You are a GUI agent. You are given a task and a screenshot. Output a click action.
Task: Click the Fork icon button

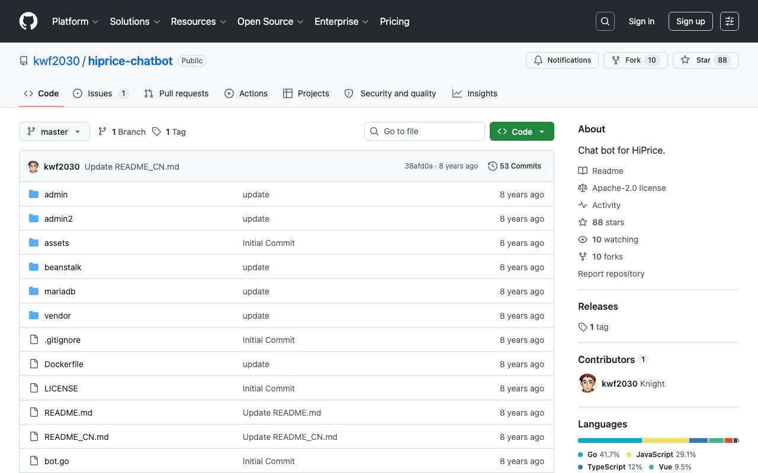[x=616, y=60]
